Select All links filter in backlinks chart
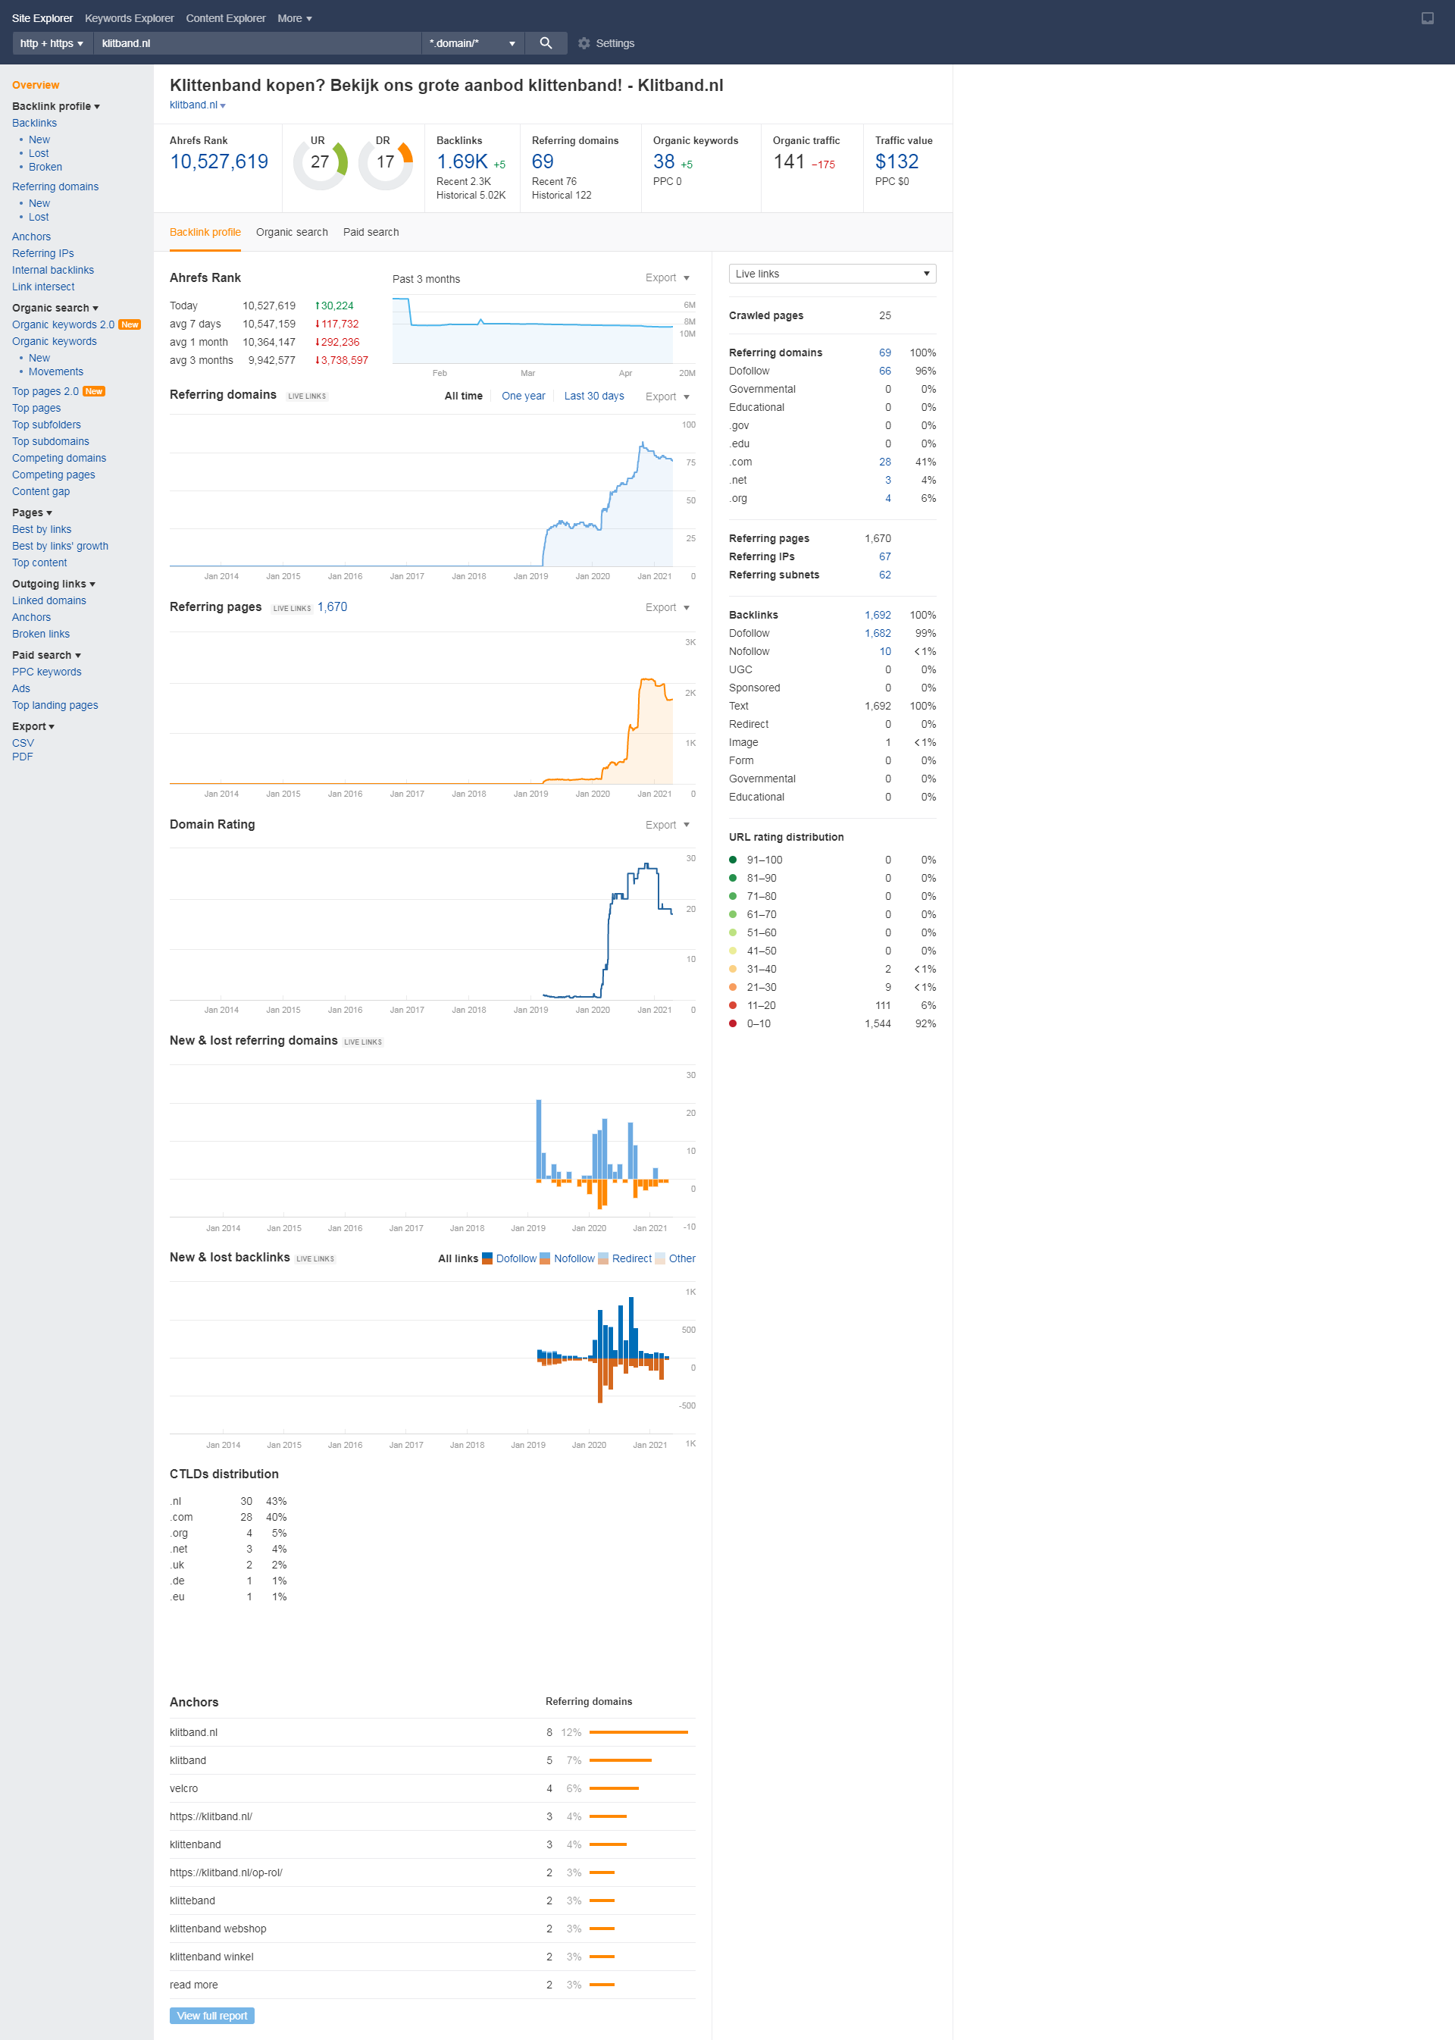The height and width of the screenshot is (2040, 1455). 458,1258
